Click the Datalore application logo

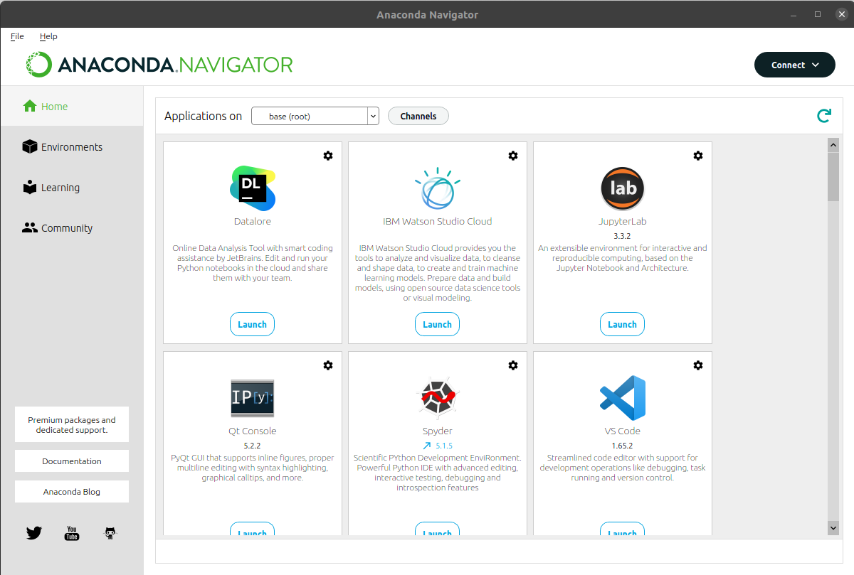tap(253, 188)
